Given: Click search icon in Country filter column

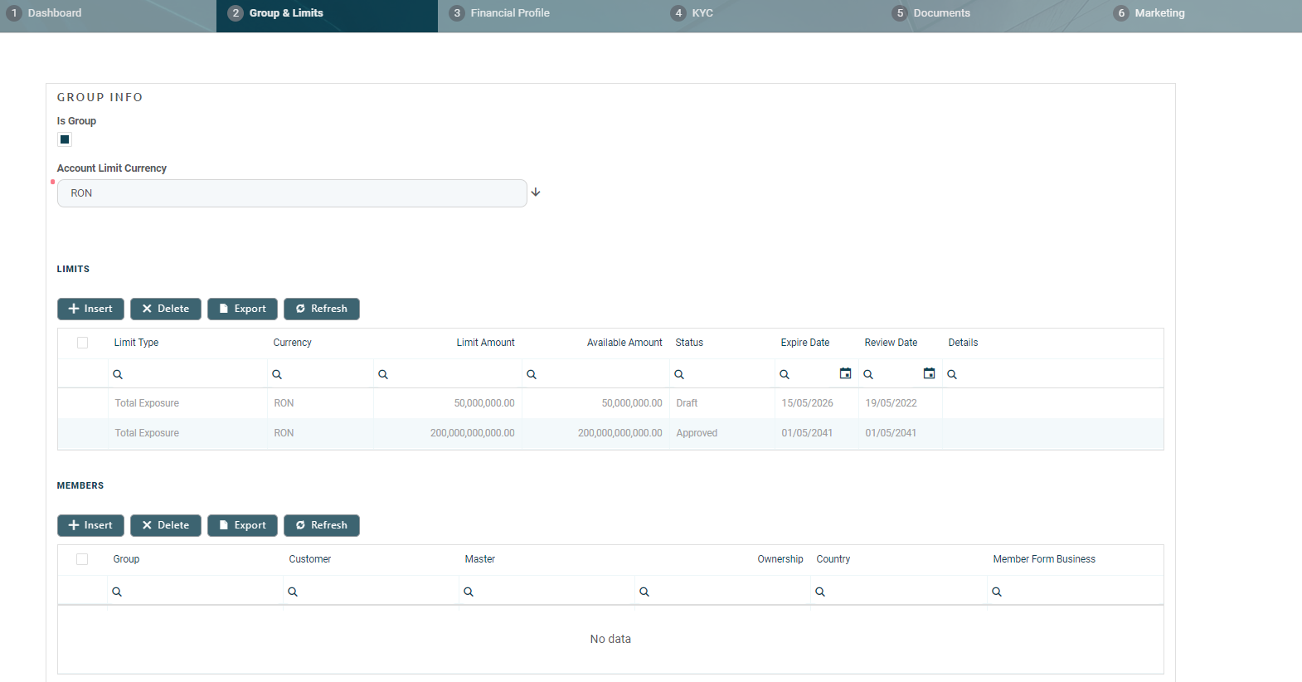Looking at the screenshot, I should [820, 592].
